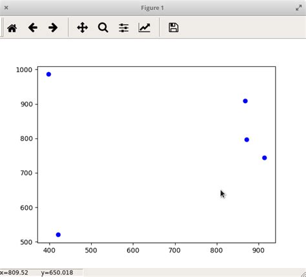Click the 700 label on y-axis
This screenshot has height=277, width=306.
click(26, 173)
